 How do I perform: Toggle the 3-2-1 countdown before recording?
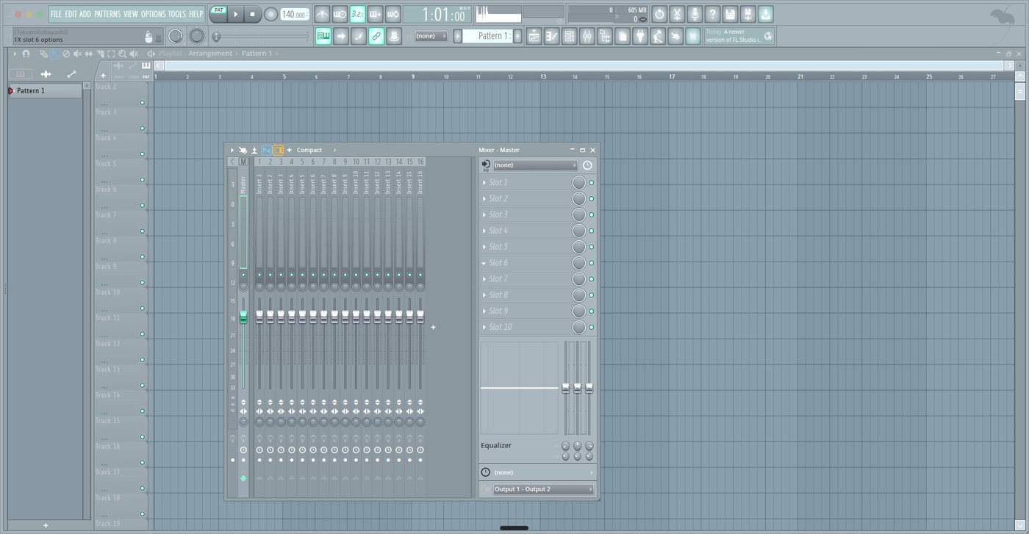click(x=357, y=14)
